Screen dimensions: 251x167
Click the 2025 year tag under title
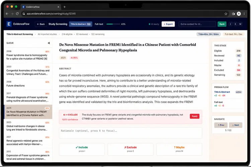[x=63, y=58]
